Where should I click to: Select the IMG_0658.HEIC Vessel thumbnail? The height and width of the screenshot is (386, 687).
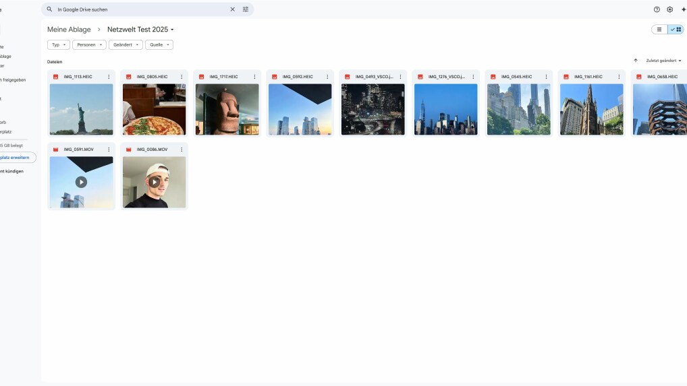pos(660,109)
